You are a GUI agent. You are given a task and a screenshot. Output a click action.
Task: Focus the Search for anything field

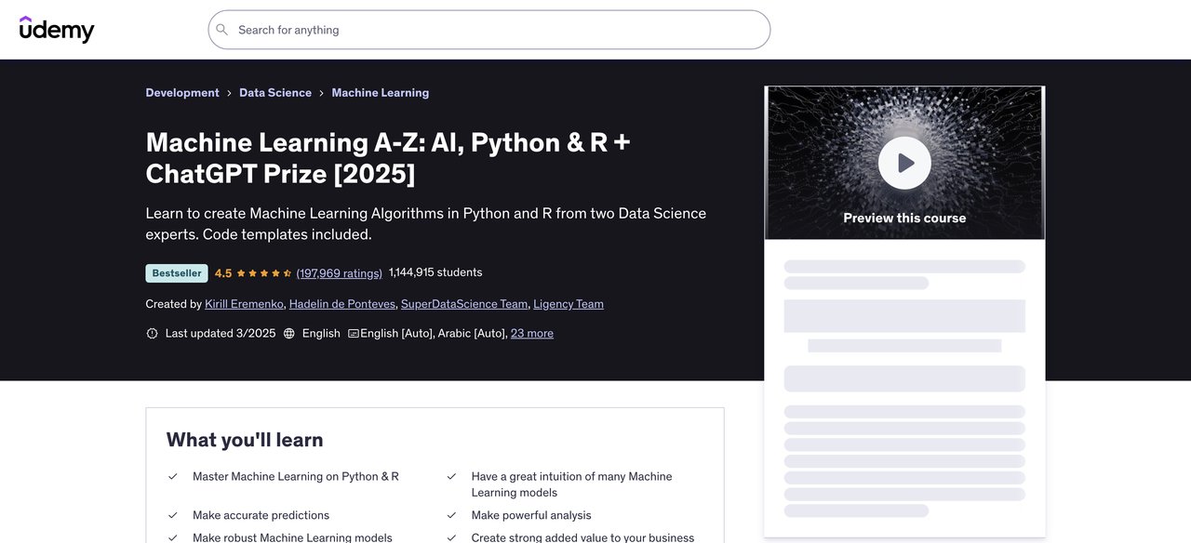tap(488, 30)
